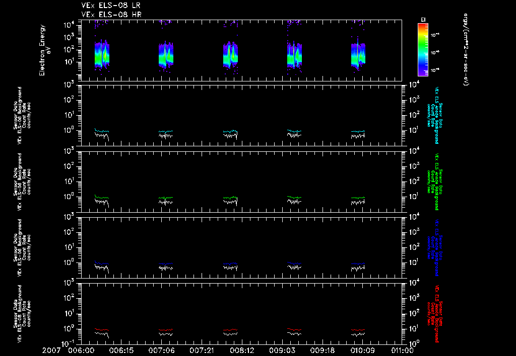Click the spectrogram burst near 010:09
This screenshot has width=516, height=356.
[358, 54]
